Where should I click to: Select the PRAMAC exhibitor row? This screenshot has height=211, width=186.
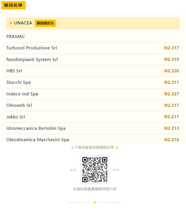tap(93, 36)
